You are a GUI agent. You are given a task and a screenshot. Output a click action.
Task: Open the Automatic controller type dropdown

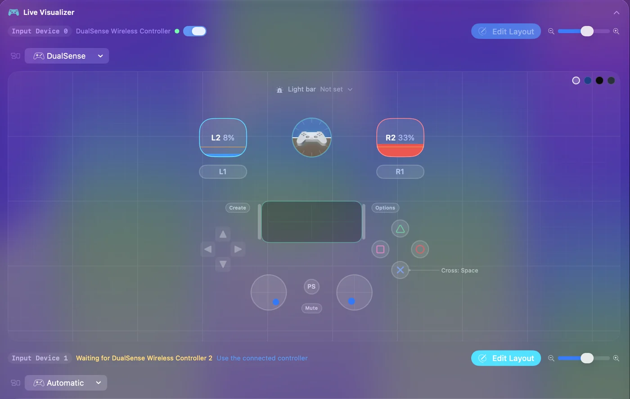(66, 383)
